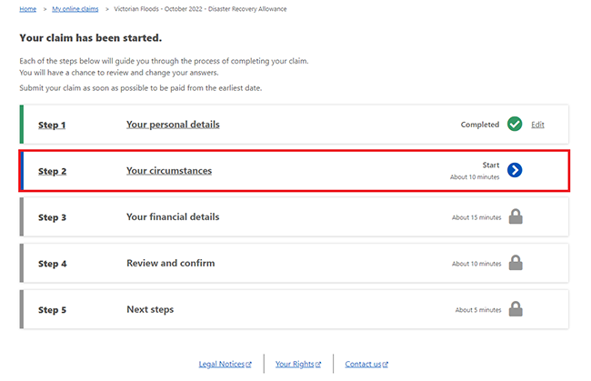Open the Your Rights footer link
The width and height of the screenshot is (591, 381).
(x=295, y=364)
